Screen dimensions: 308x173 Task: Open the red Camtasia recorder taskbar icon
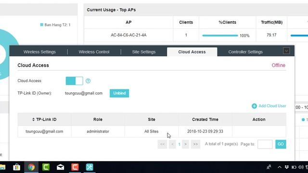(x=75, y=167)
